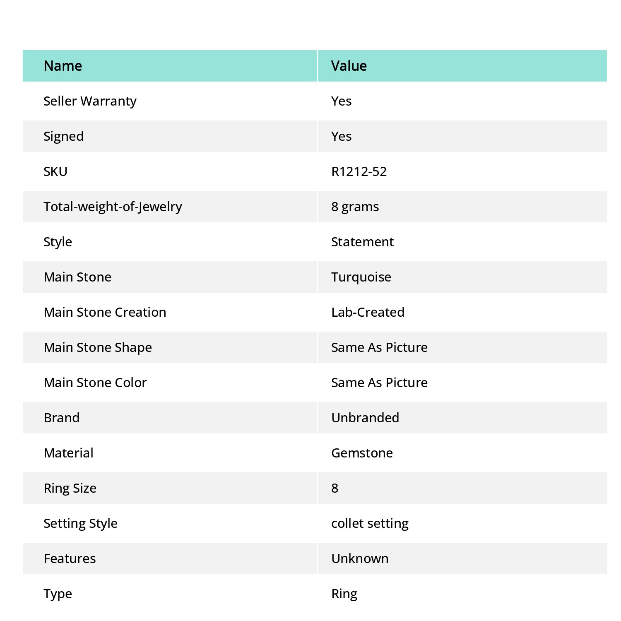Click the SKU value R1212-52
The height and width of the screenshot is (621, 621).
359,171
